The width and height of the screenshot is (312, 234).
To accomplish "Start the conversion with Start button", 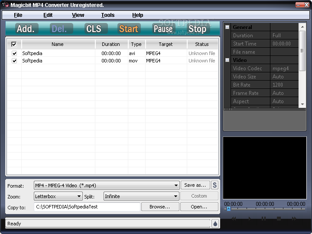I will click(129, 29).
